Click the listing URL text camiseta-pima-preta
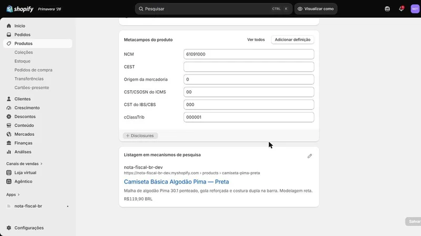 (241, 173)
